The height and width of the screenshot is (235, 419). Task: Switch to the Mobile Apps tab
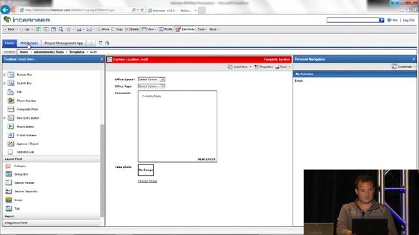pos(29,43)
